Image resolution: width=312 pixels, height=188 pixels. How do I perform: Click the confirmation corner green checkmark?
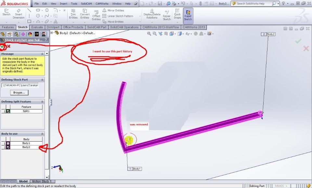point(298,41)
